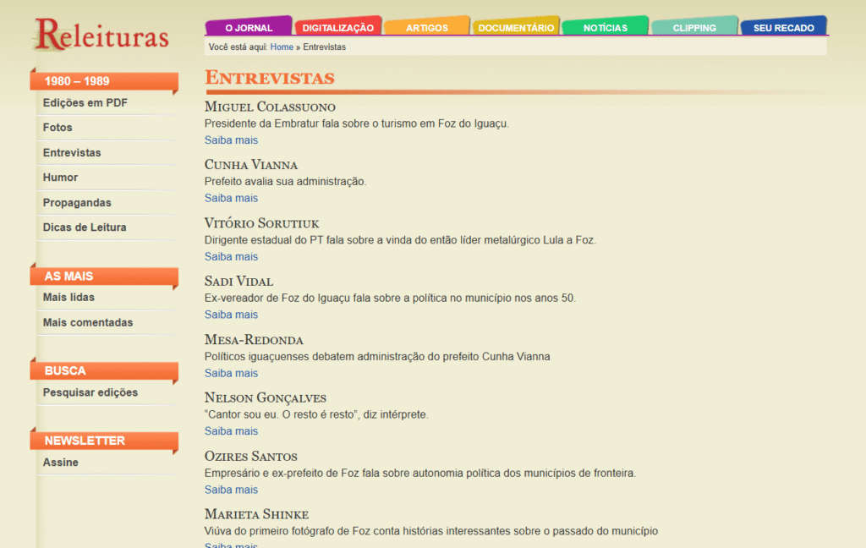
Task: Open the Humor sidebar section
Action: point(60,178)
